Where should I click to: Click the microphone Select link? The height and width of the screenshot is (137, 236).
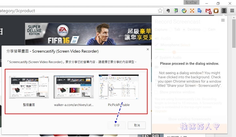click(x=185, y=45)
